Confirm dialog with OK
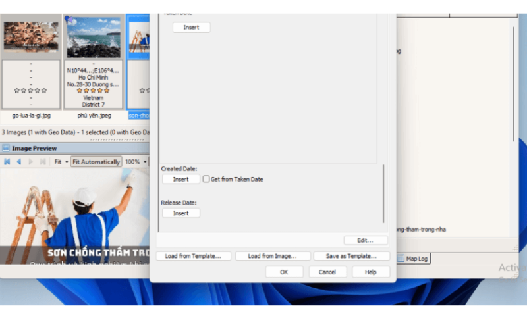This screenshot has height=329, width=527. 284,272
